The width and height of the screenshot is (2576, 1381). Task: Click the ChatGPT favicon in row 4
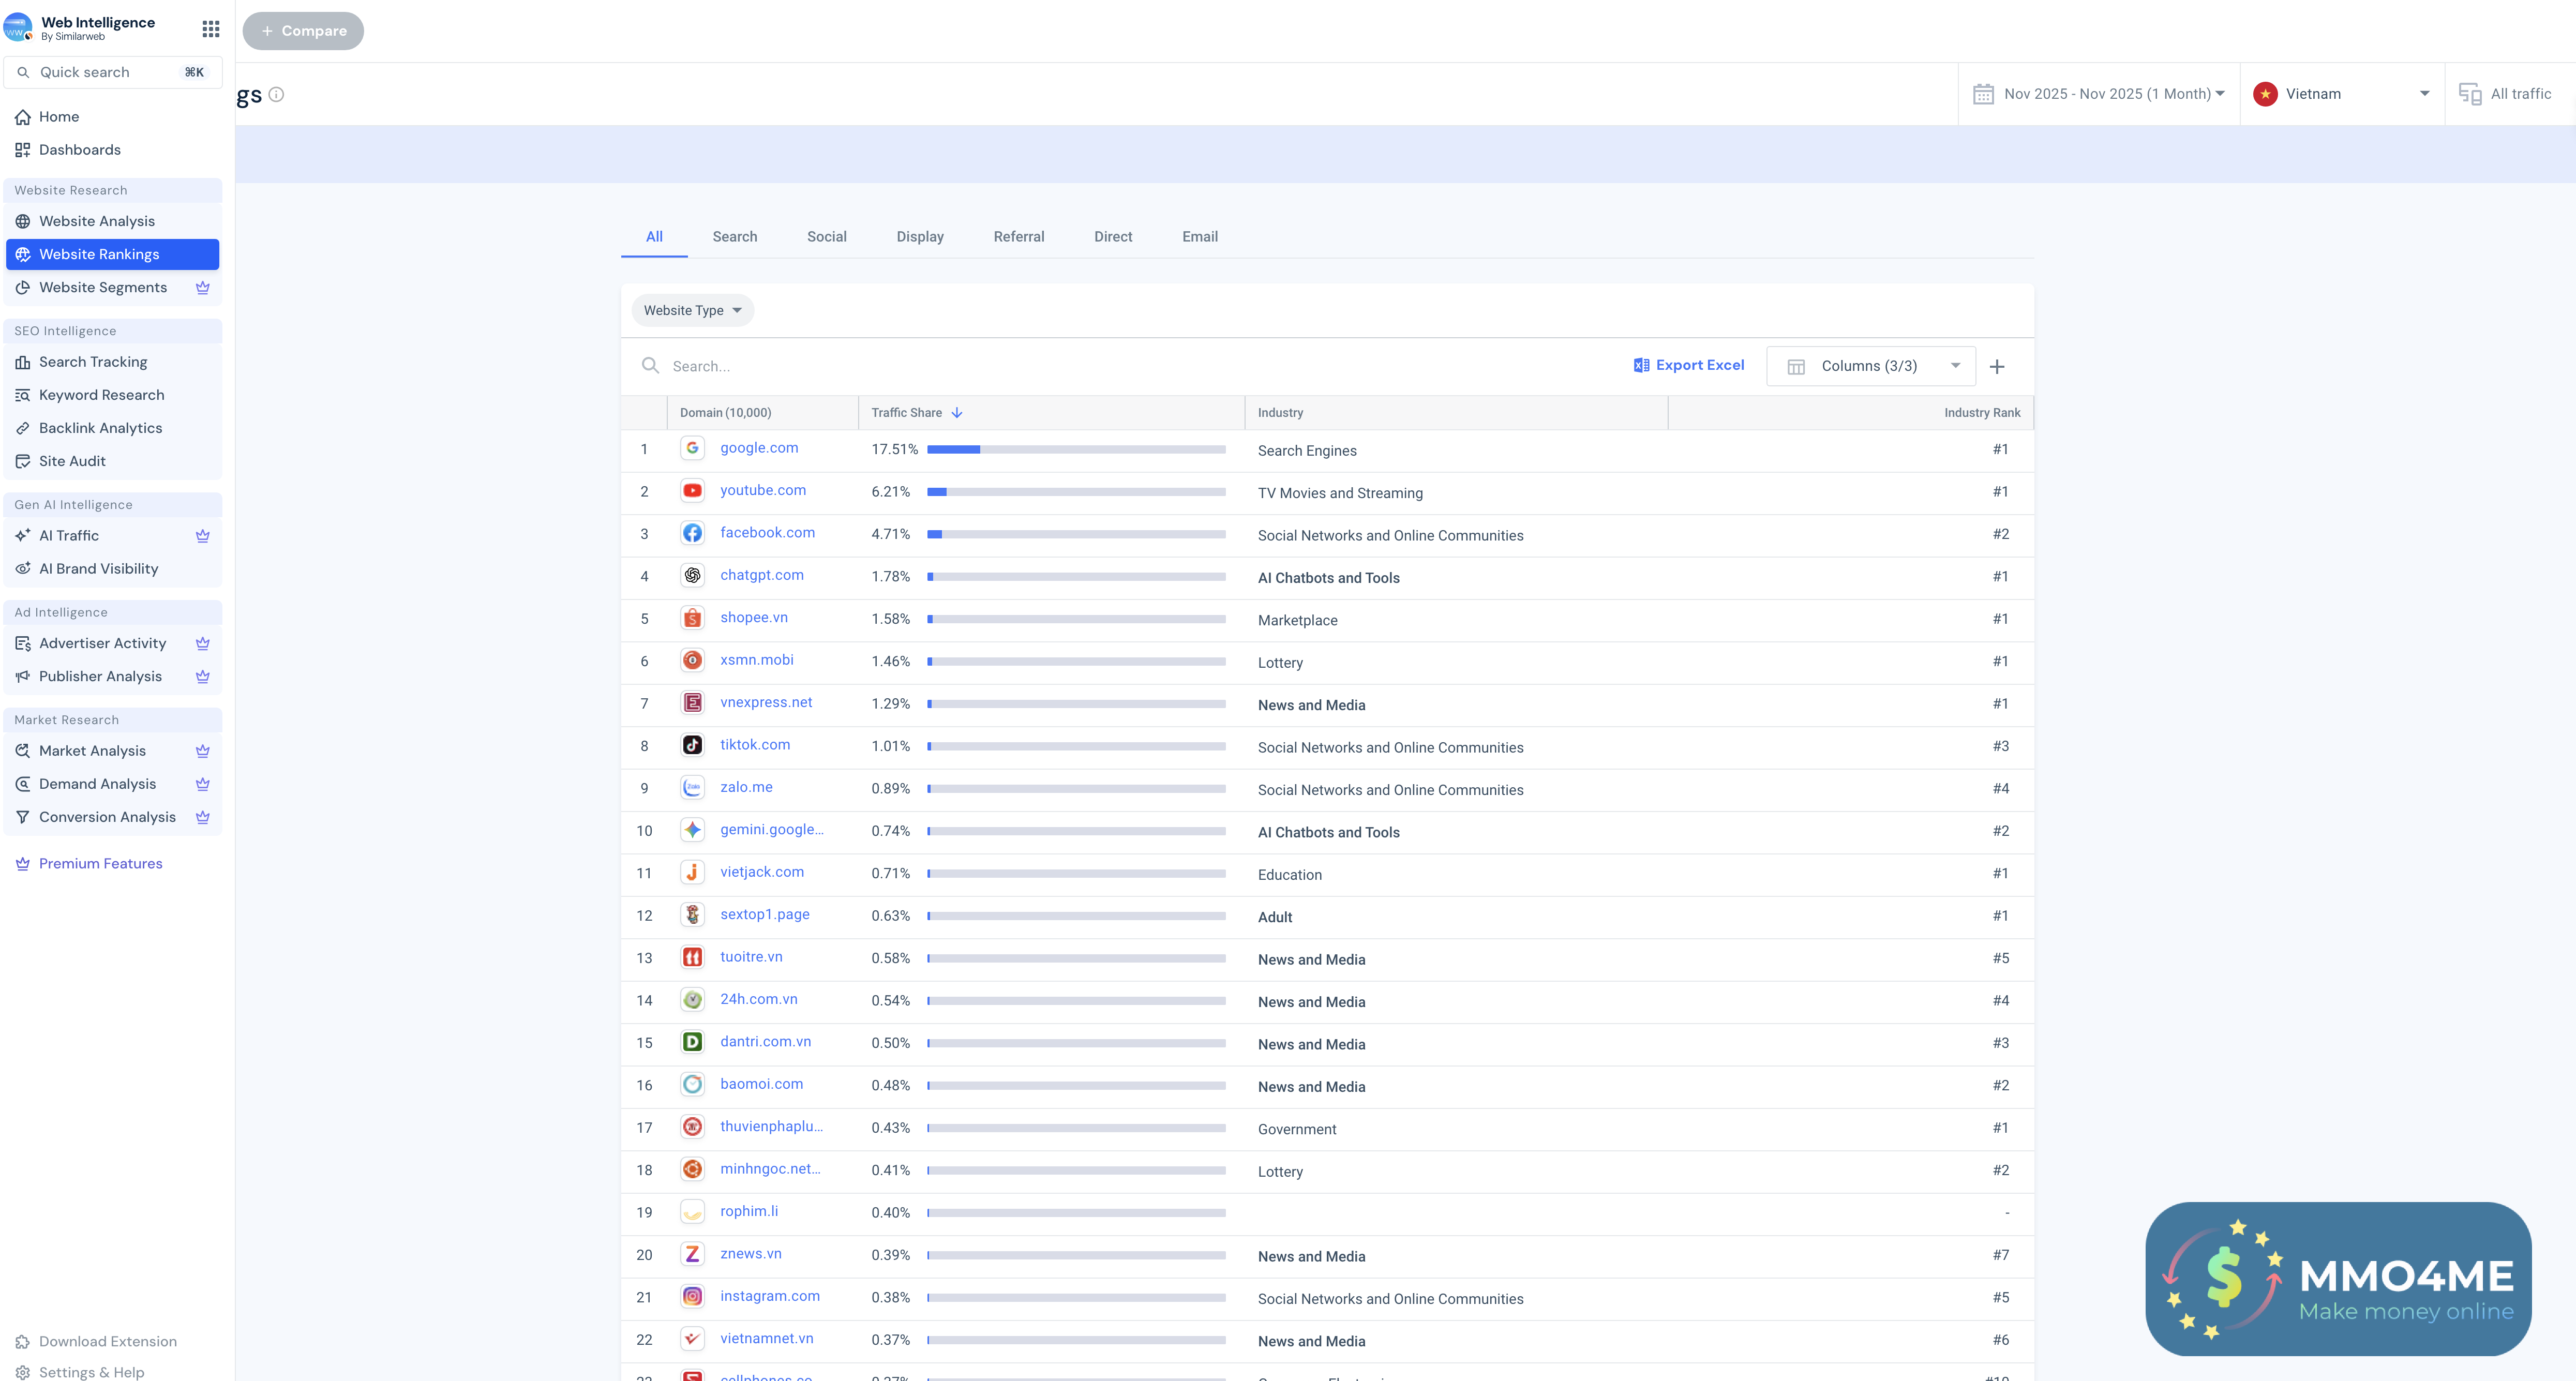(692, 575)
